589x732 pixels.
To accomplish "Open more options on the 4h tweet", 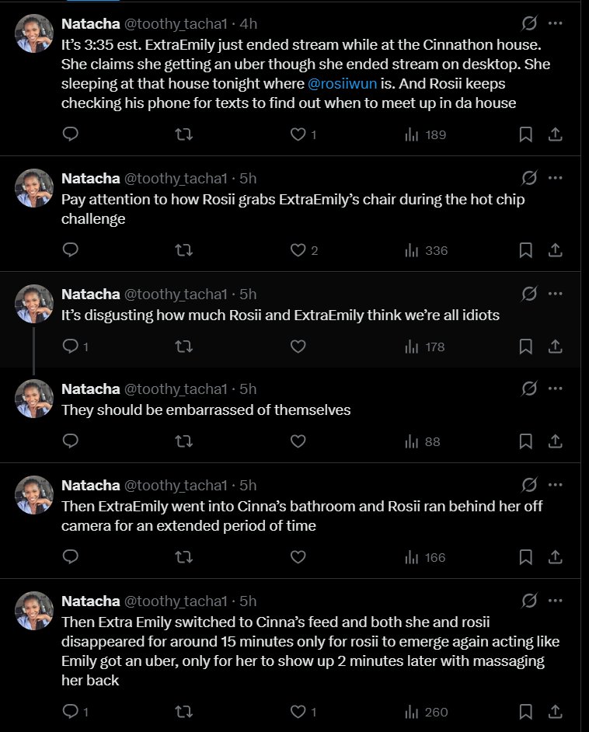I will [555, 23].
